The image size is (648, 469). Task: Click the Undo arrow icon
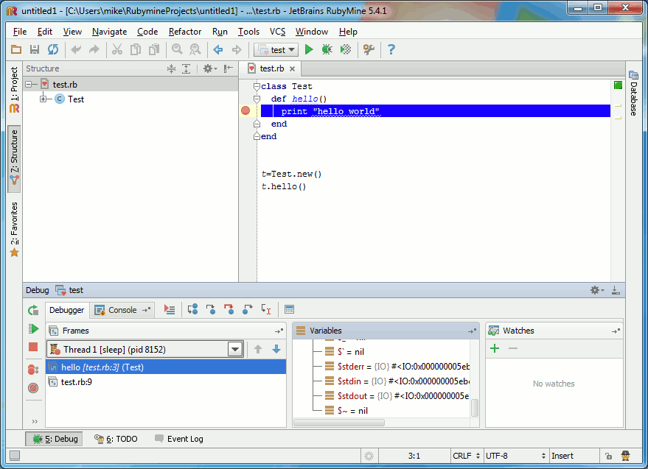pyautogui.click(x=76, y=50)
